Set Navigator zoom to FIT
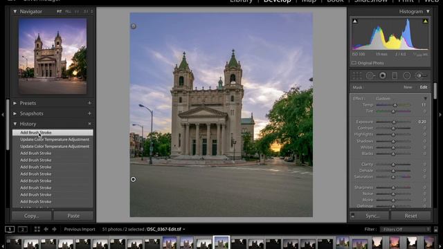Screen dimensions: 443x249 pyautogui.click(x=60, y=12)
